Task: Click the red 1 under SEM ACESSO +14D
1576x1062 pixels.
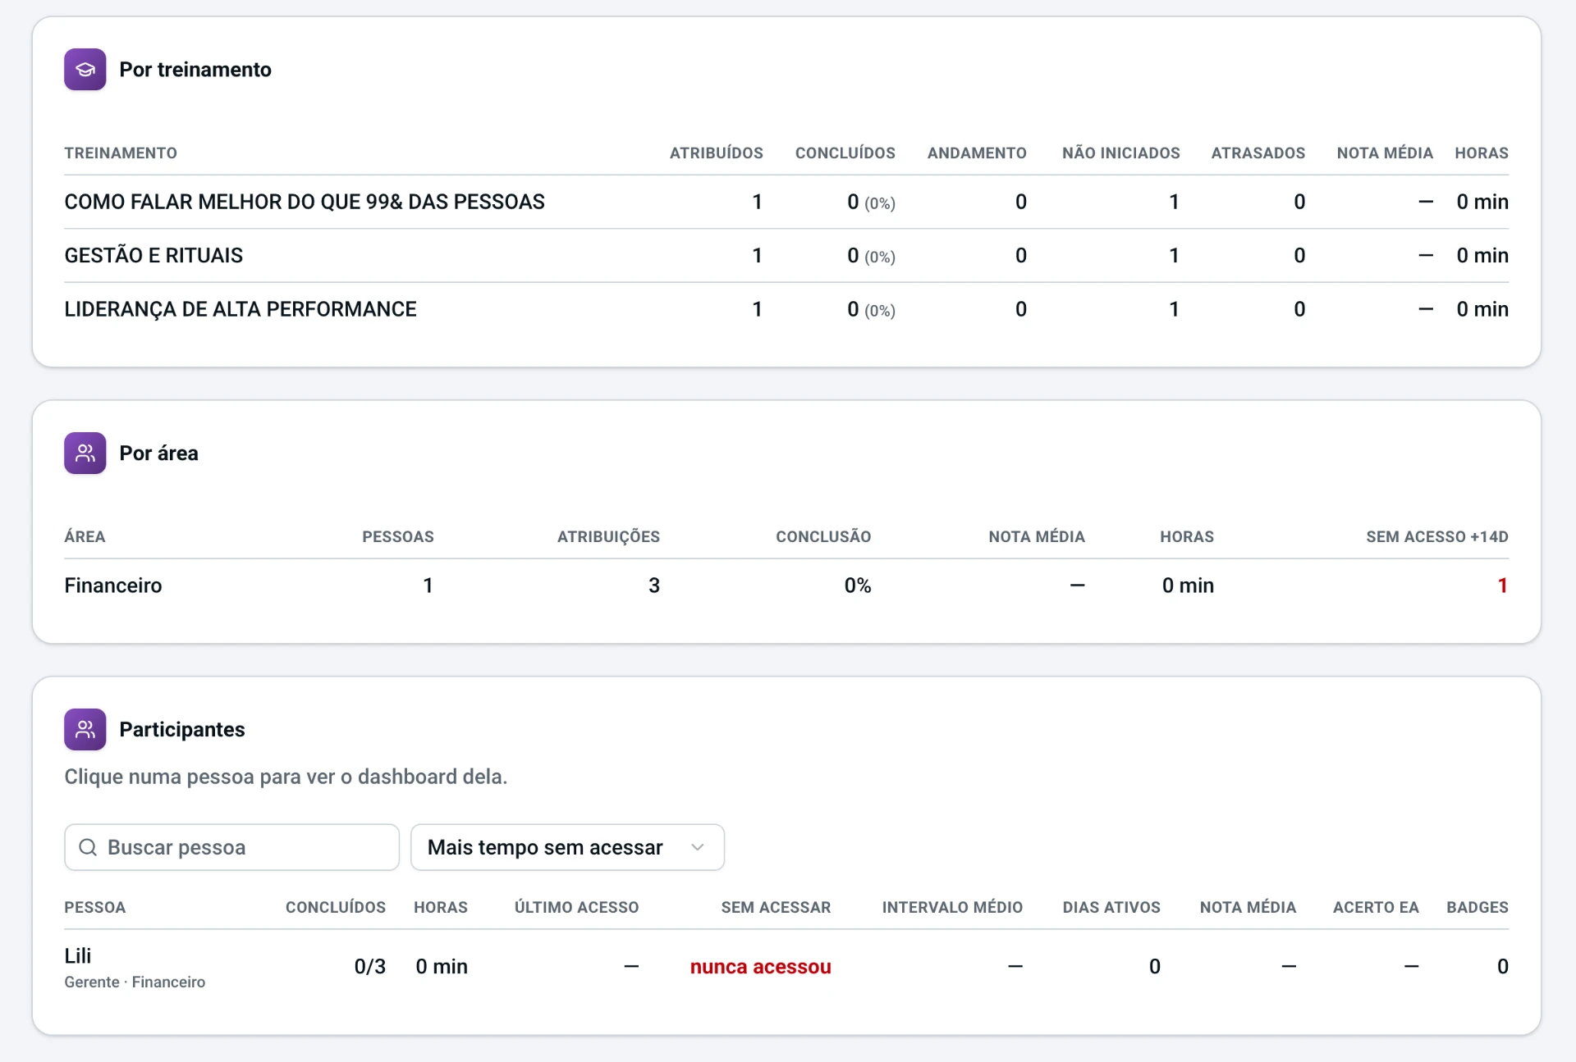Action: 1502,586
